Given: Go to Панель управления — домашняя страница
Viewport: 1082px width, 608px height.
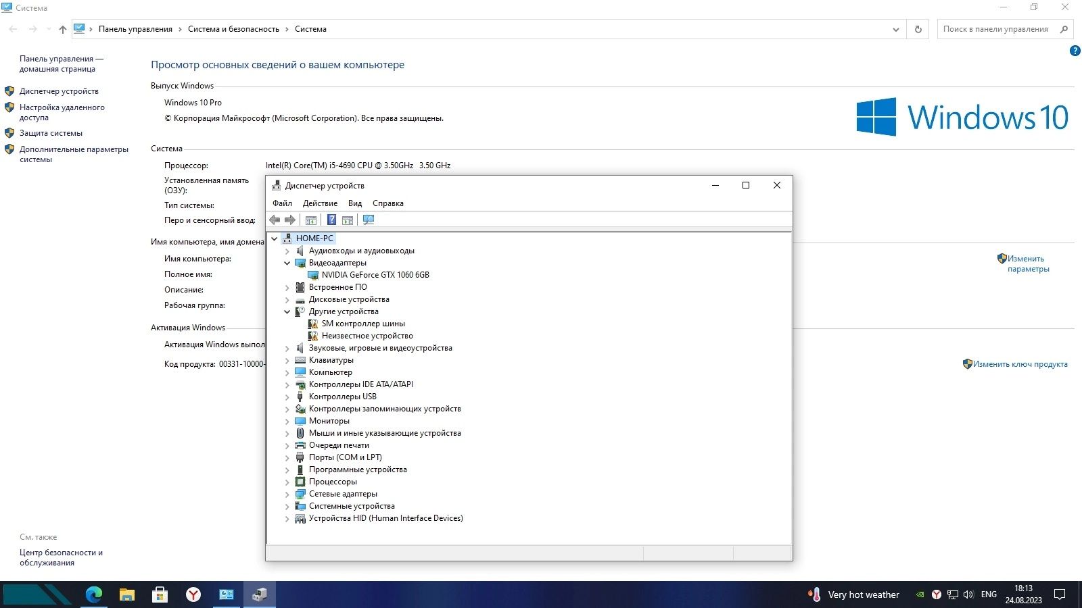Looking at the screenshot, I should (x=62, y=64).
